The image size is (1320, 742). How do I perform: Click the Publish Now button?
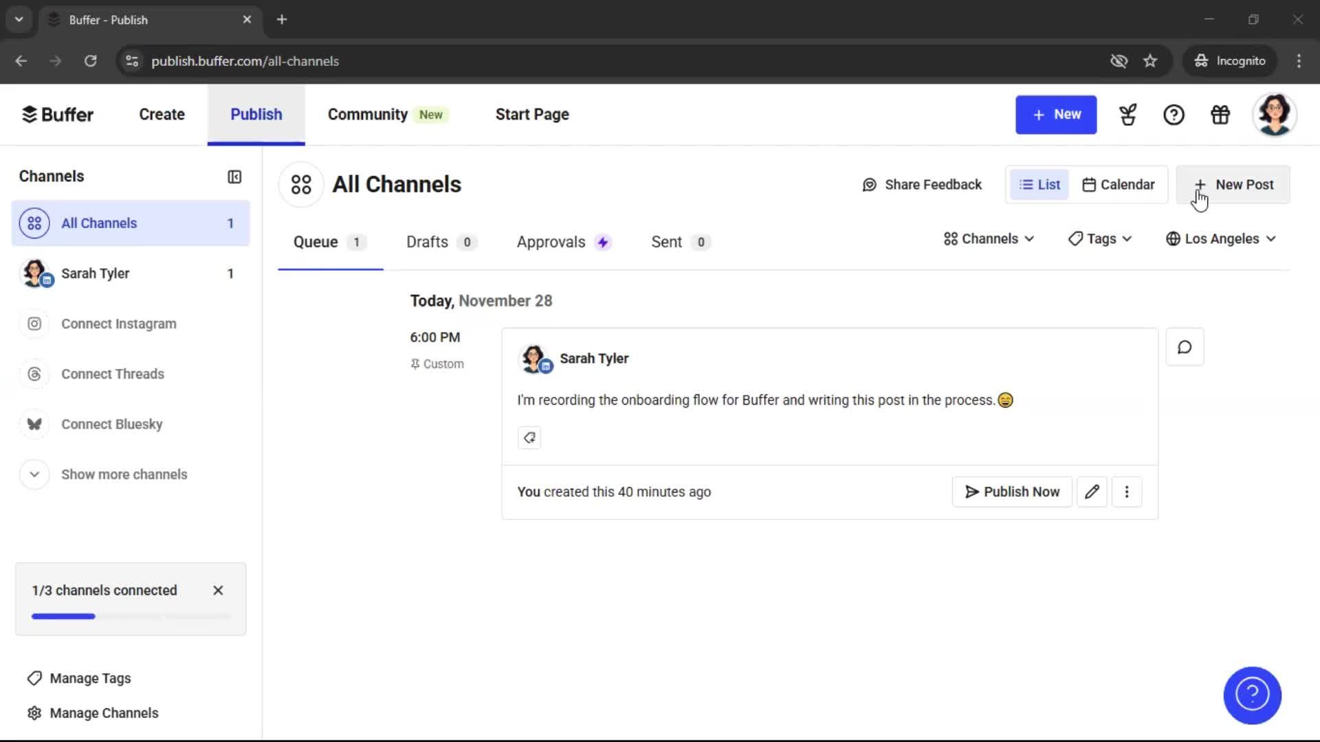pos(1011,492)
